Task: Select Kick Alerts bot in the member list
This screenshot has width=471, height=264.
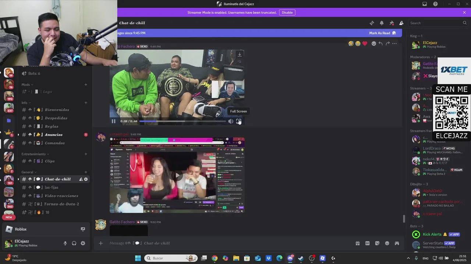Action: click(x=438, y=234)
